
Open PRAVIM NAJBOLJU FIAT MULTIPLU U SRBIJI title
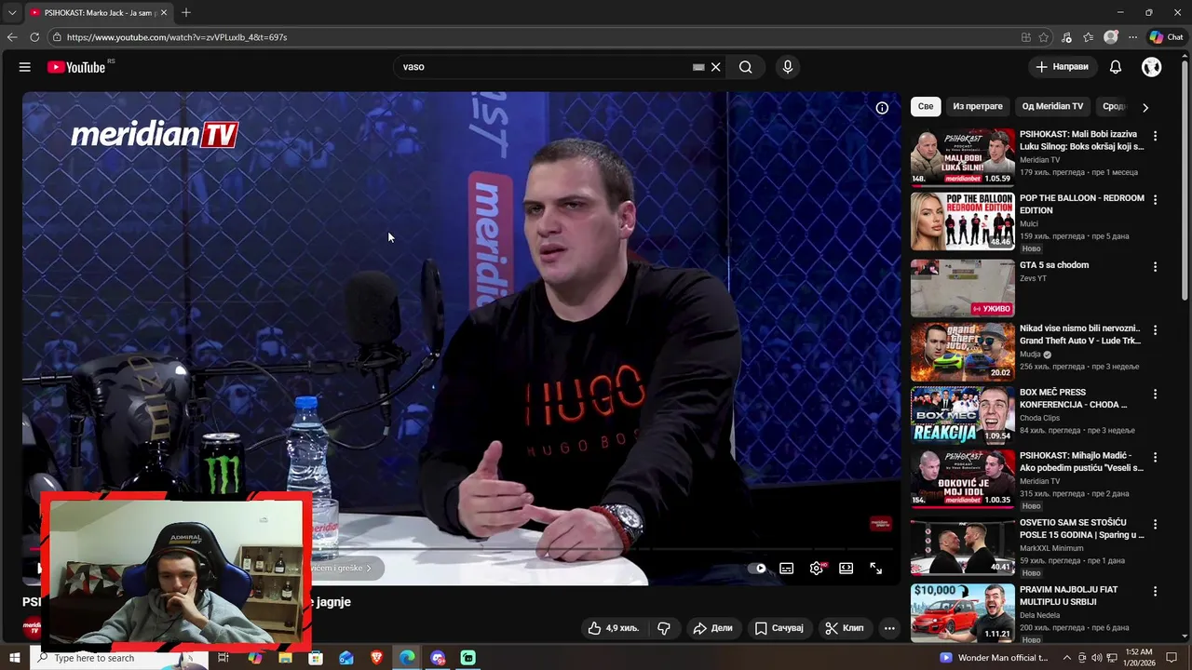[1069, 596]
